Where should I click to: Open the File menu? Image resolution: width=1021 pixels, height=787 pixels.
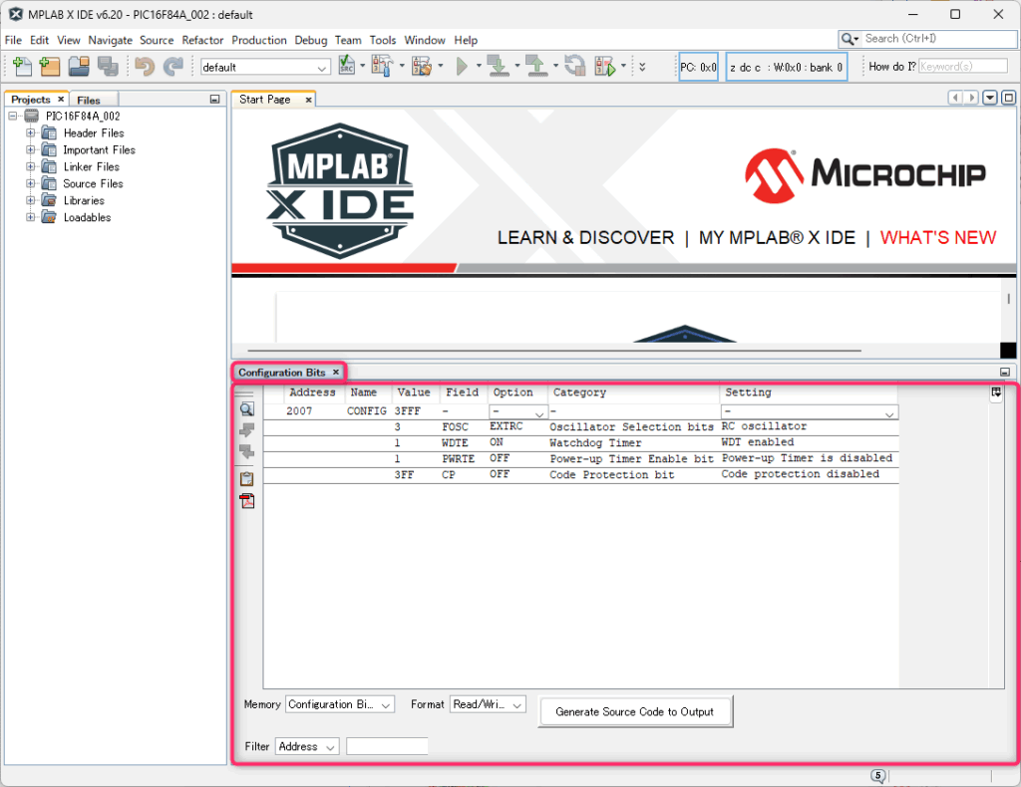[13, 40]
